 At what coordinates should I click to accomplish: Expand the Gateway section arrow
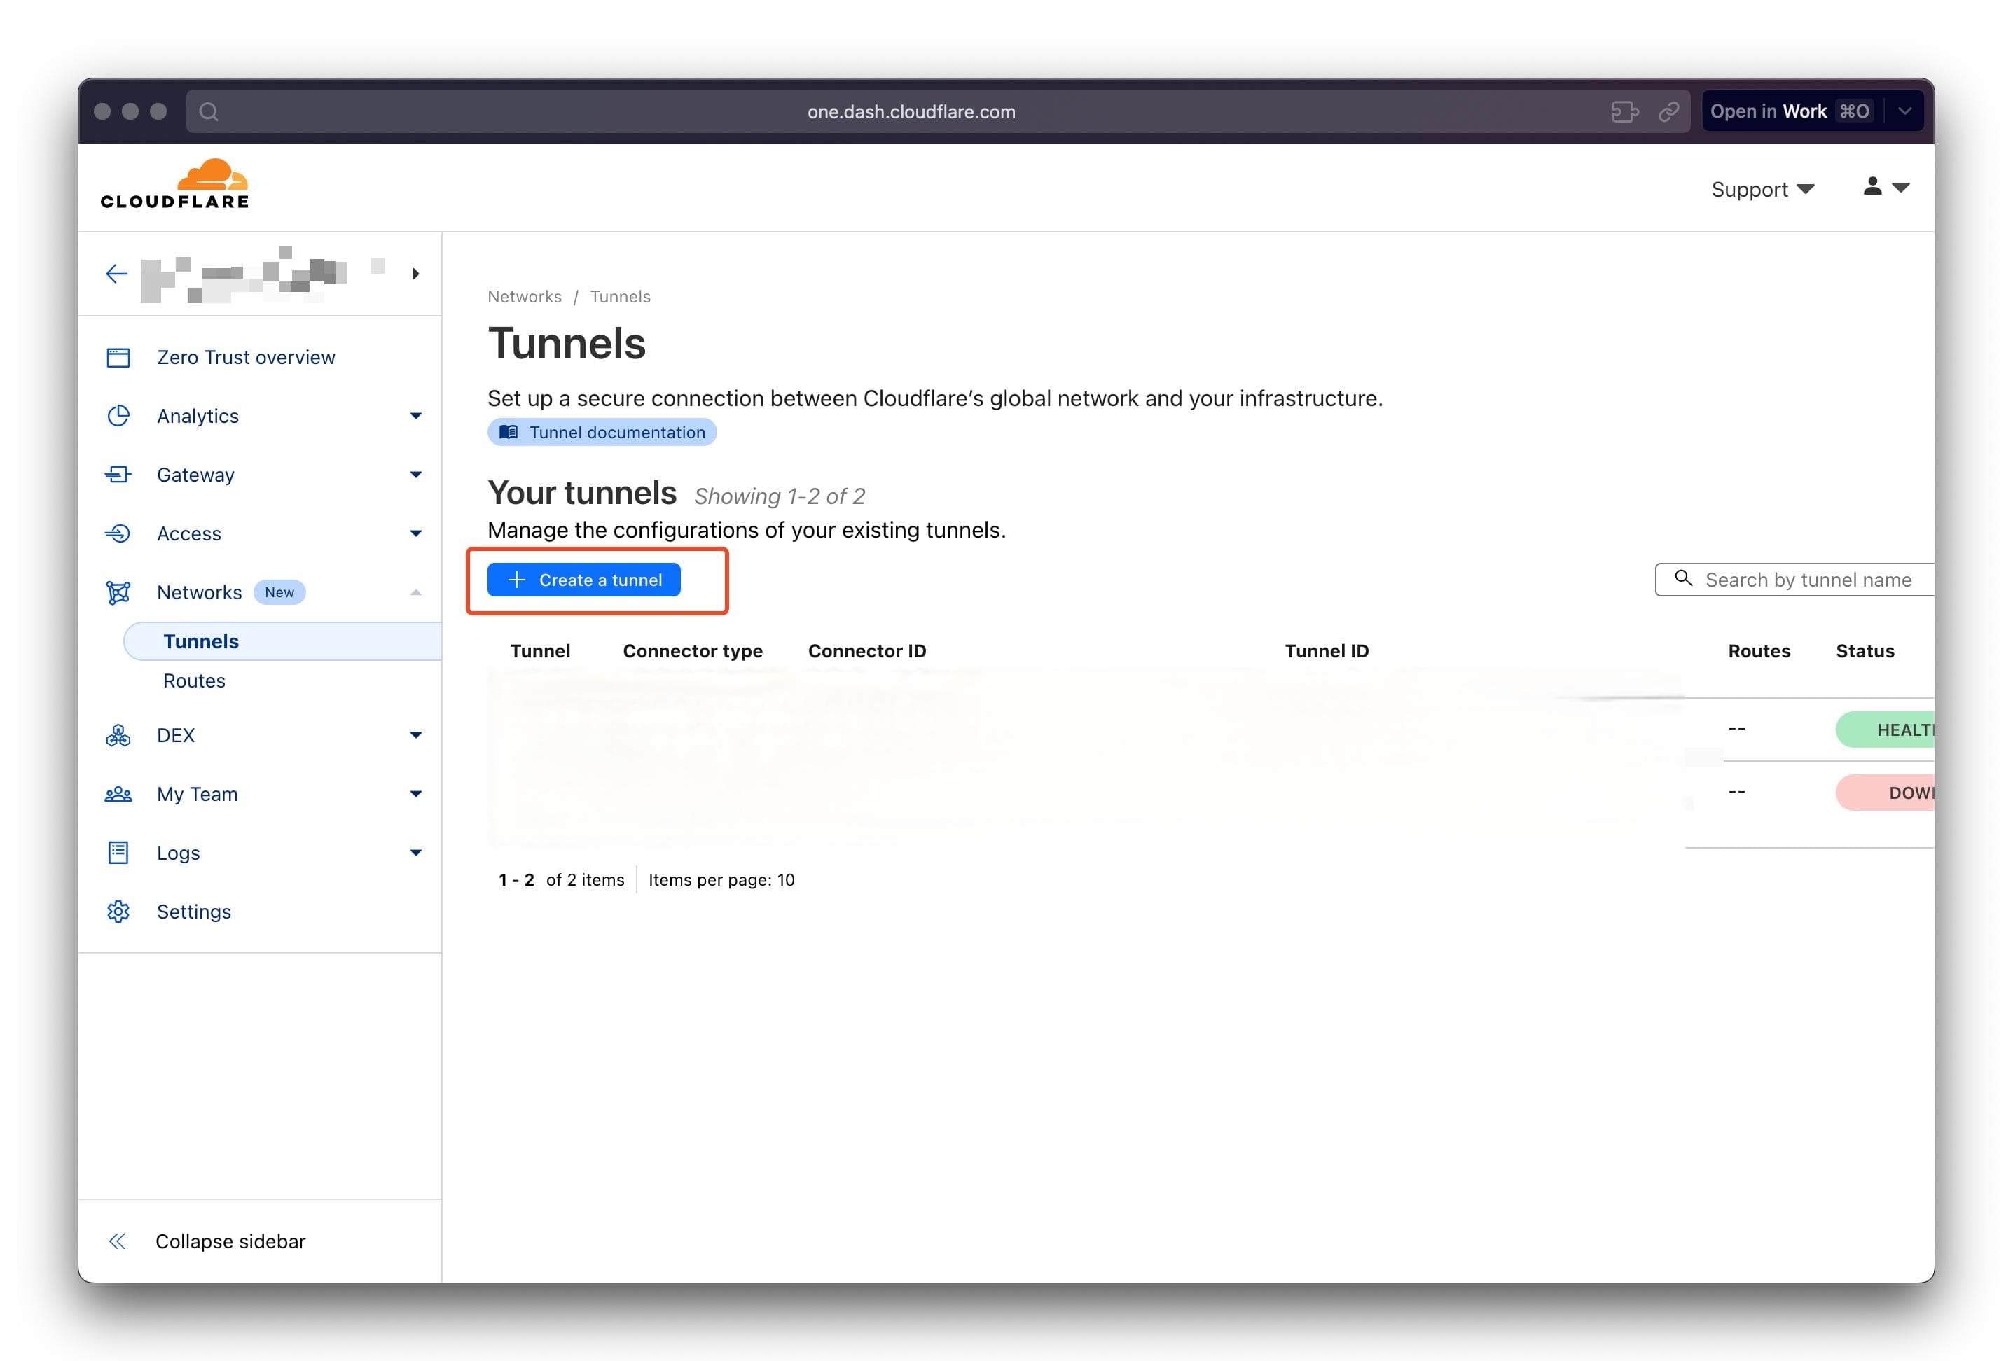click(416, 475)
